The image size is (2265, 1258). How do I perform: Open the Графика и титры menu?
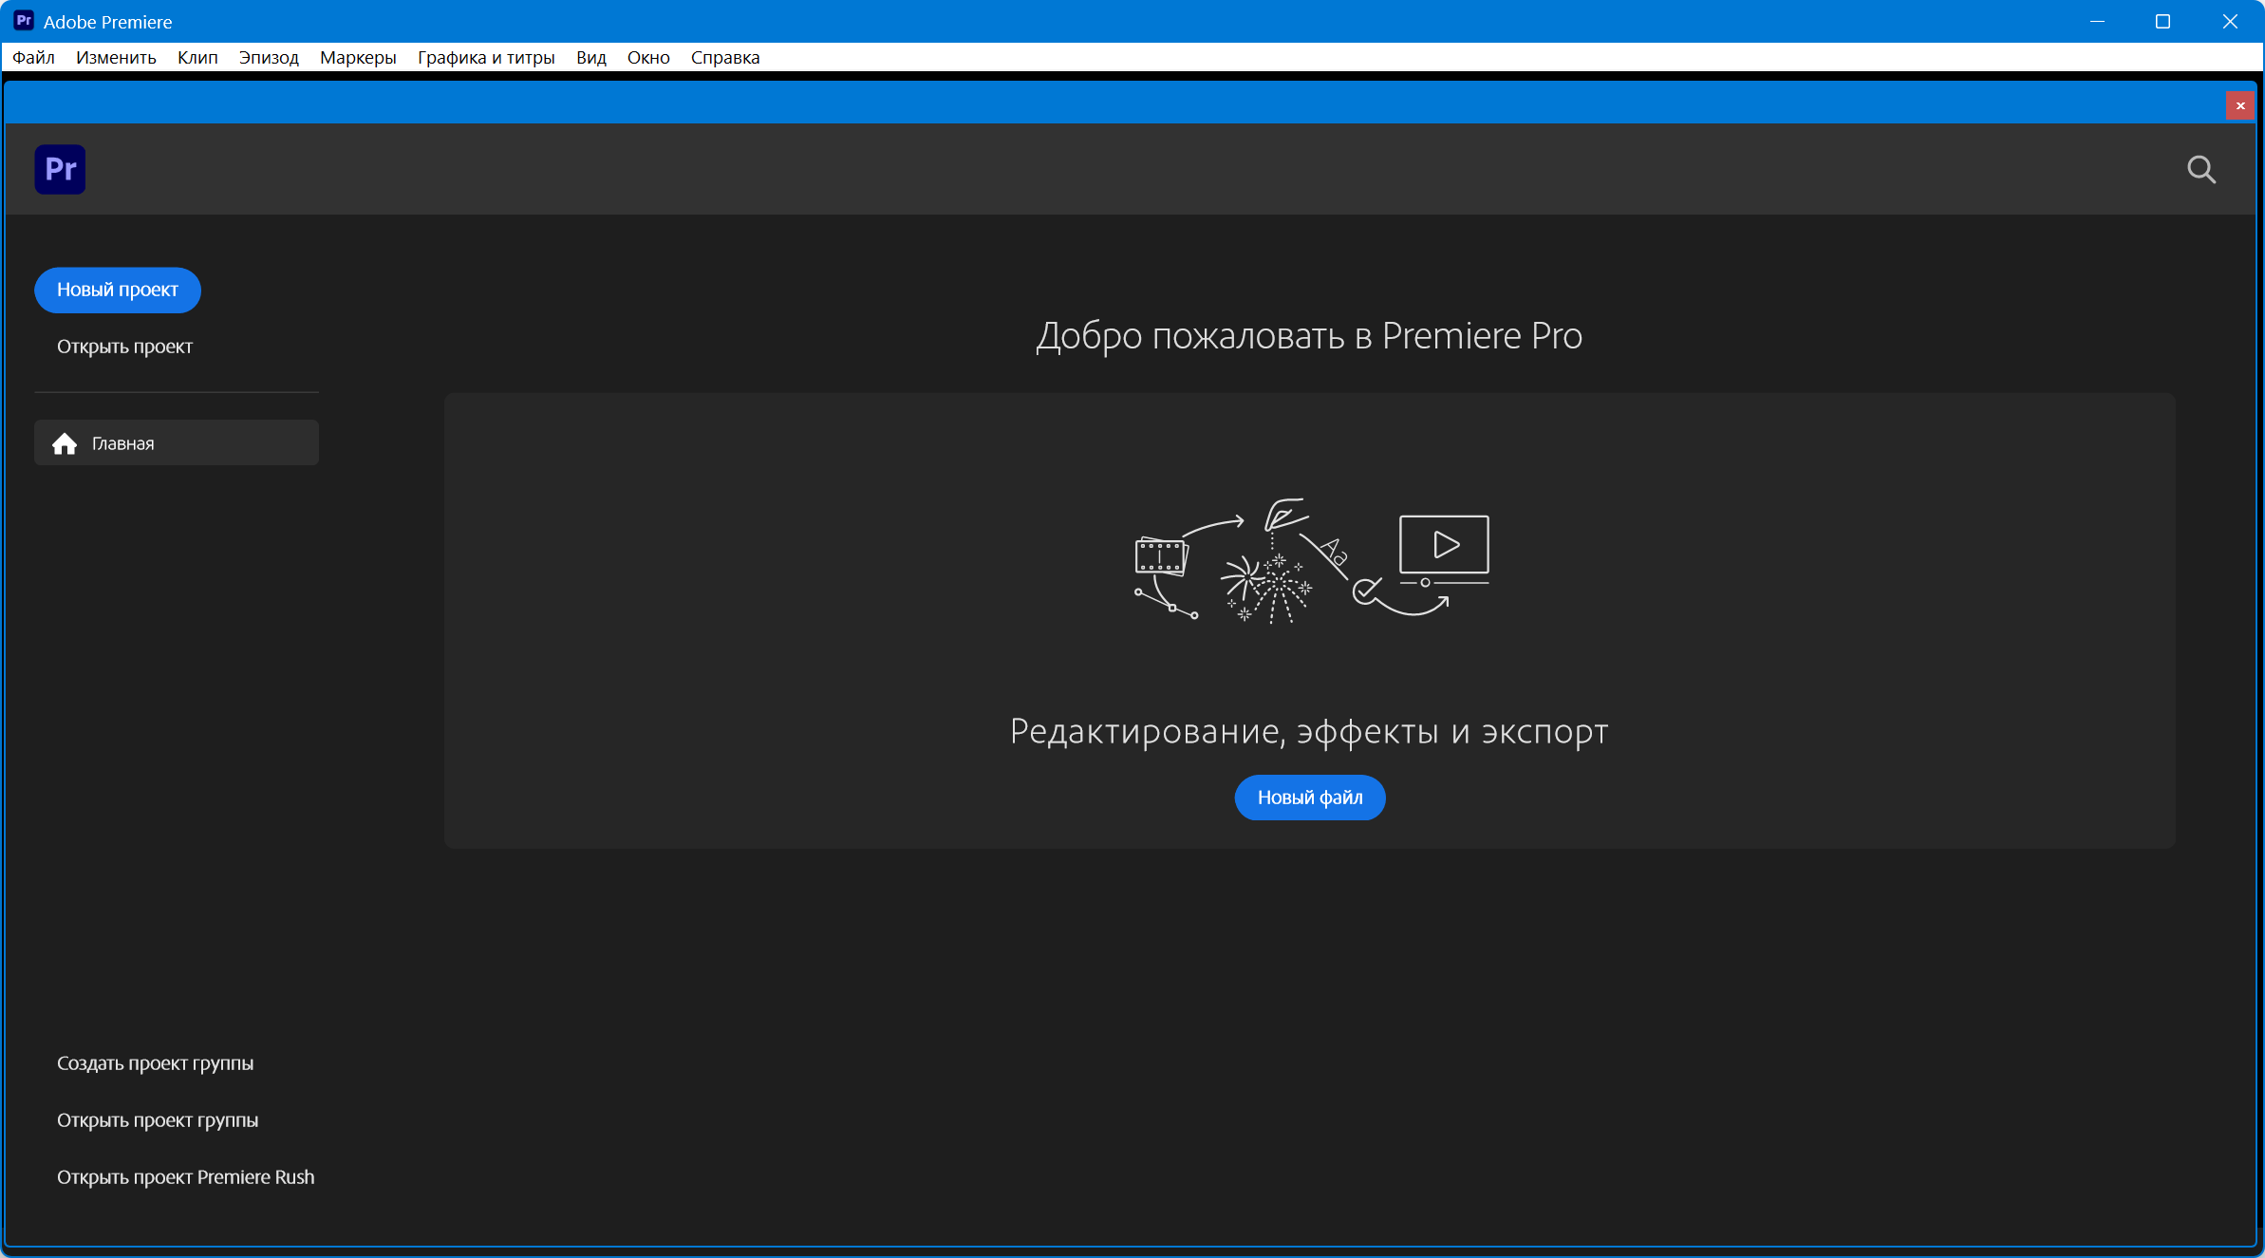pyautogui.click(x=486, y=57)
